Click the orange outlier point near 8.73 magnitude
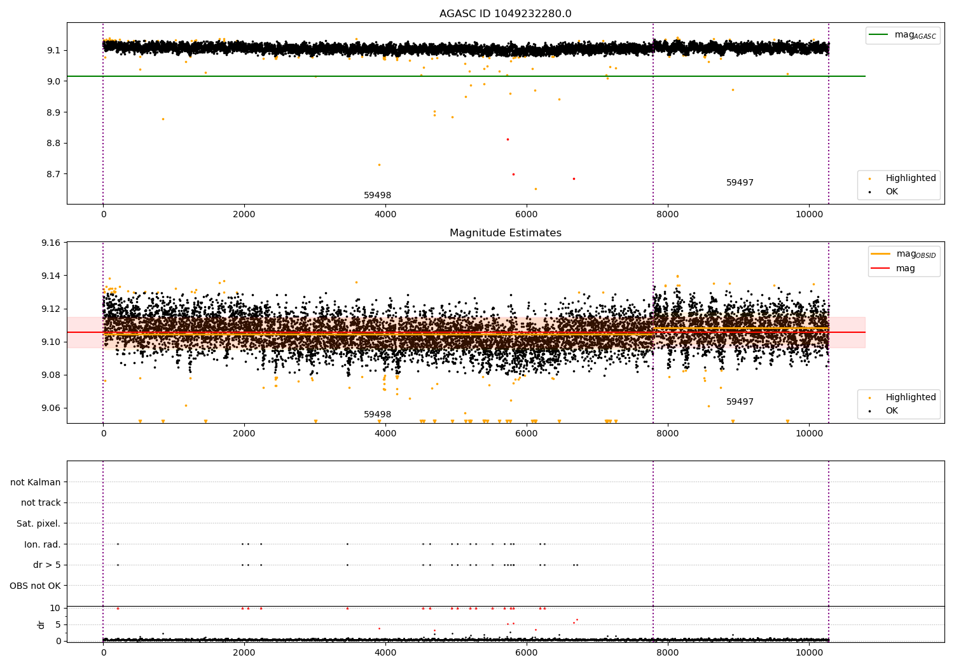Image resolution: width=954 pixels, height=667 pixels. (379, 165)
